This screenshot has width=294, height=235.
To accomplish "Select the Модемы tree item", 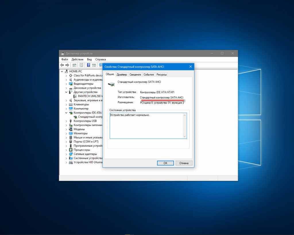I will point(79,129).
